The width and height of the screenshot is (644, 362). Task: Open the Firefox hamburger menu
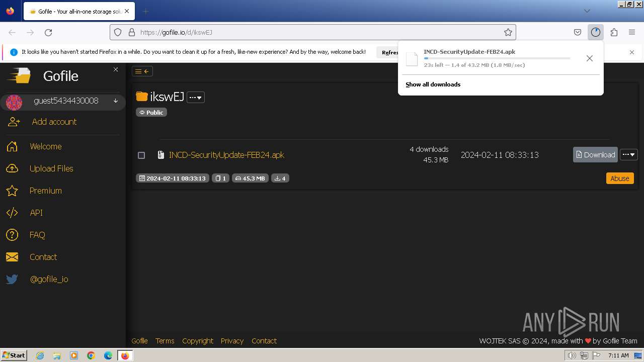click(x=632, y=32)
